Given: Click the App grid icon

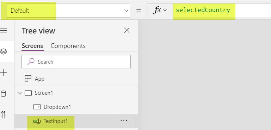Looking at the screenshot, I should 28,79.
